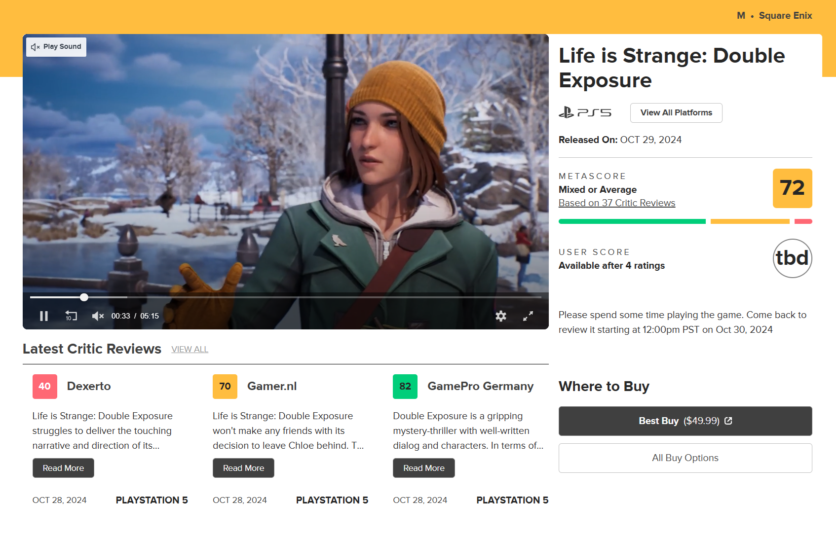Screen dimensions: 836x536
Task: Click PLAYSTATION 5 under Gamer.nl review
Action: click(x=332, y=500)
